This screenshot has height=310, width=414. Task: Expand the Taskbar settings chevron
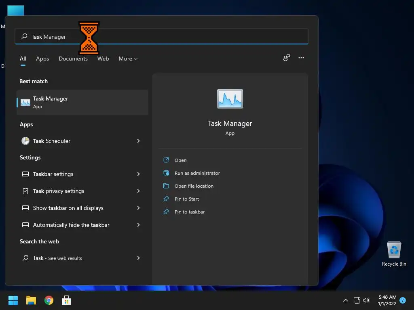138,174
